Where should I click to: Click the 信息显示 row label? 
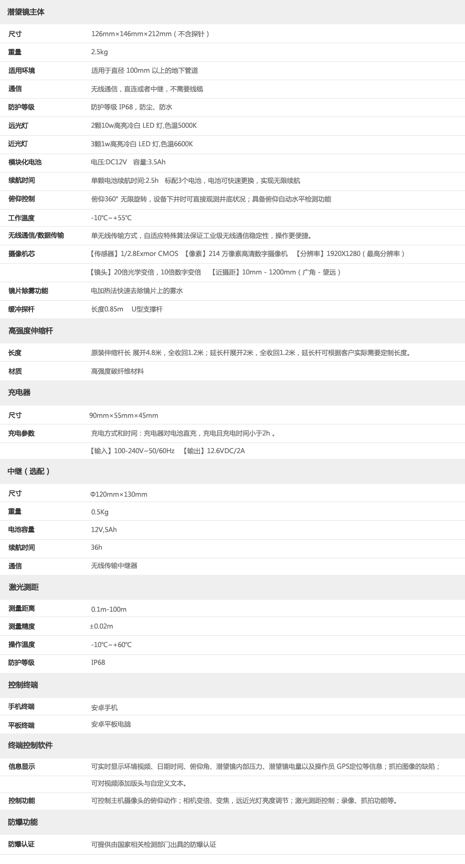click(22, 767)
